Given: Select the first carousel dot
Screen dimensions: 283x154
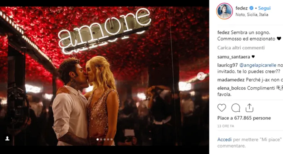Looking at the screenshot, I should (x=98, y=139).
